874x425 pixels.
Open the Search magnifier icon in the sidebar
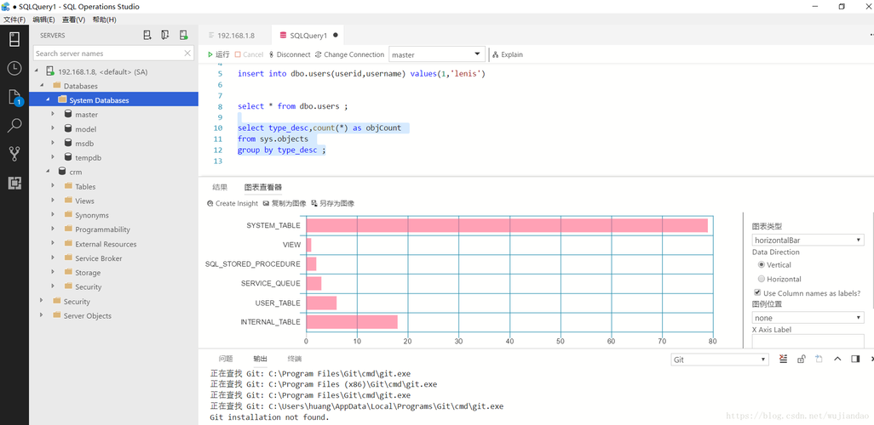point(14,126)
